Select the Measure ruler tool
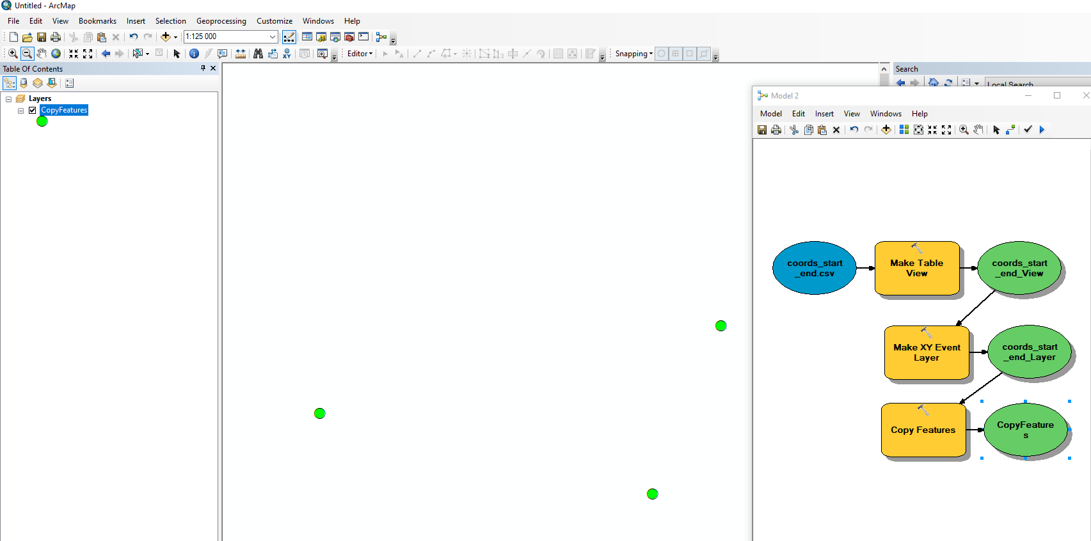This screenshot has width=1091, height=541. tap(241, 54)
